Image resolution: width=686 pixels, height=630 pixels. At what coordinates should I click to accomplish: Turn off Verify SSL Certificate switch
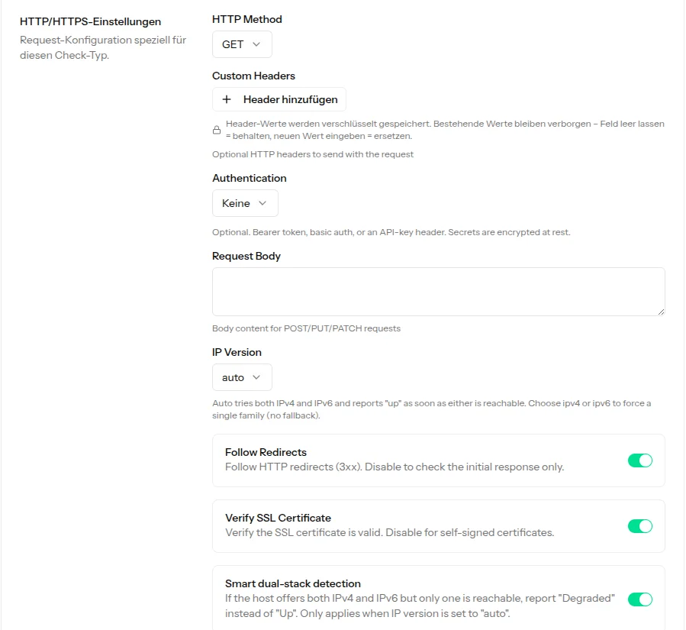coord(640,526)
